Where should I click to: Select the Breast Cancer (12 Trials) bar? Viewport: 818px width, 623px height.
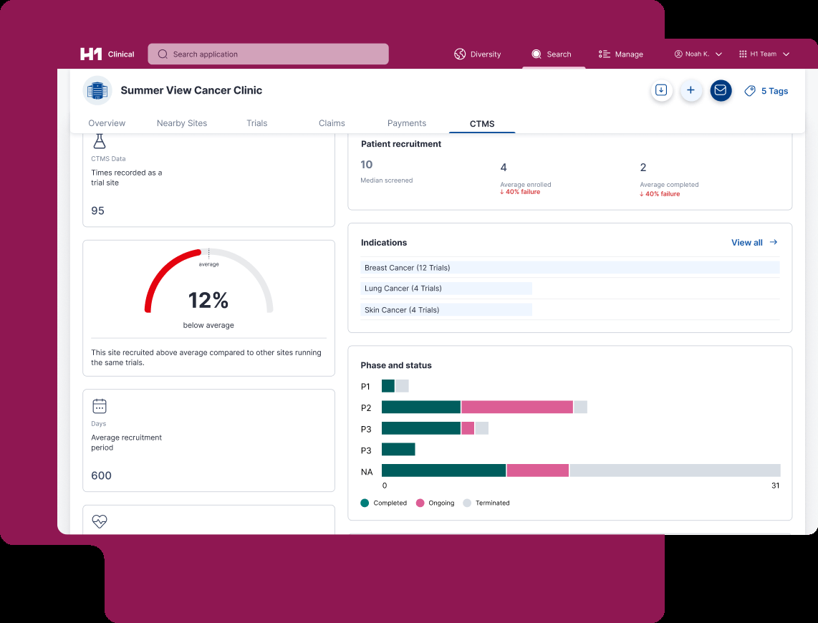(570, 268)
